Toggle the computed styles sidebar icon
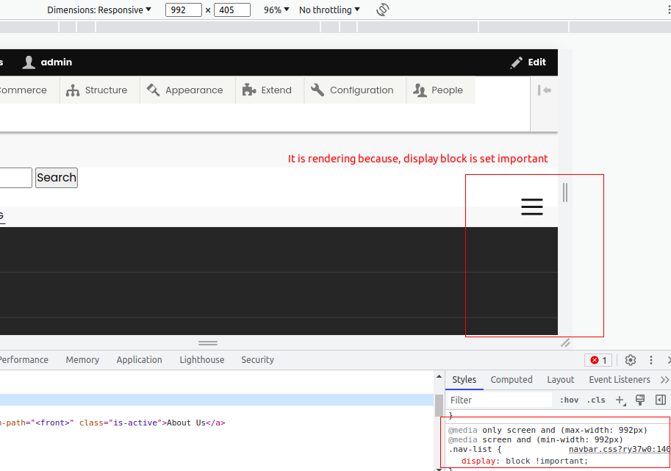The width and height of the screenshot is (671, 471). (660, 400)
